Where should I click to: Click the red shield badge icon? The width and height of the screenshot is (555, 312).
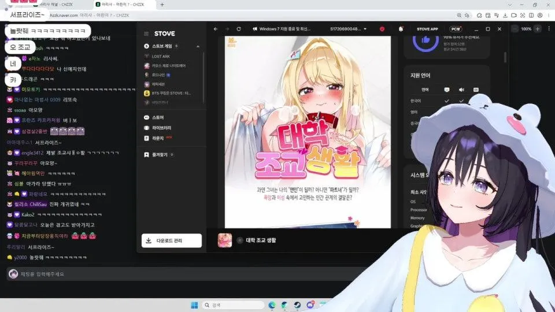(x=382, y=29)
